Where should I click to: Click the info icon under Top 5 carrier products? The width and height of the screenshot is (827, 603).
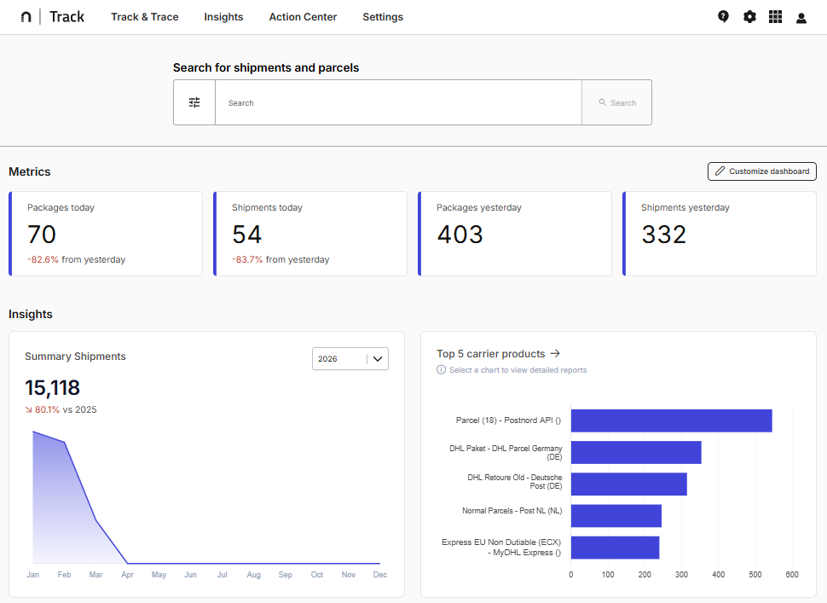441,369
